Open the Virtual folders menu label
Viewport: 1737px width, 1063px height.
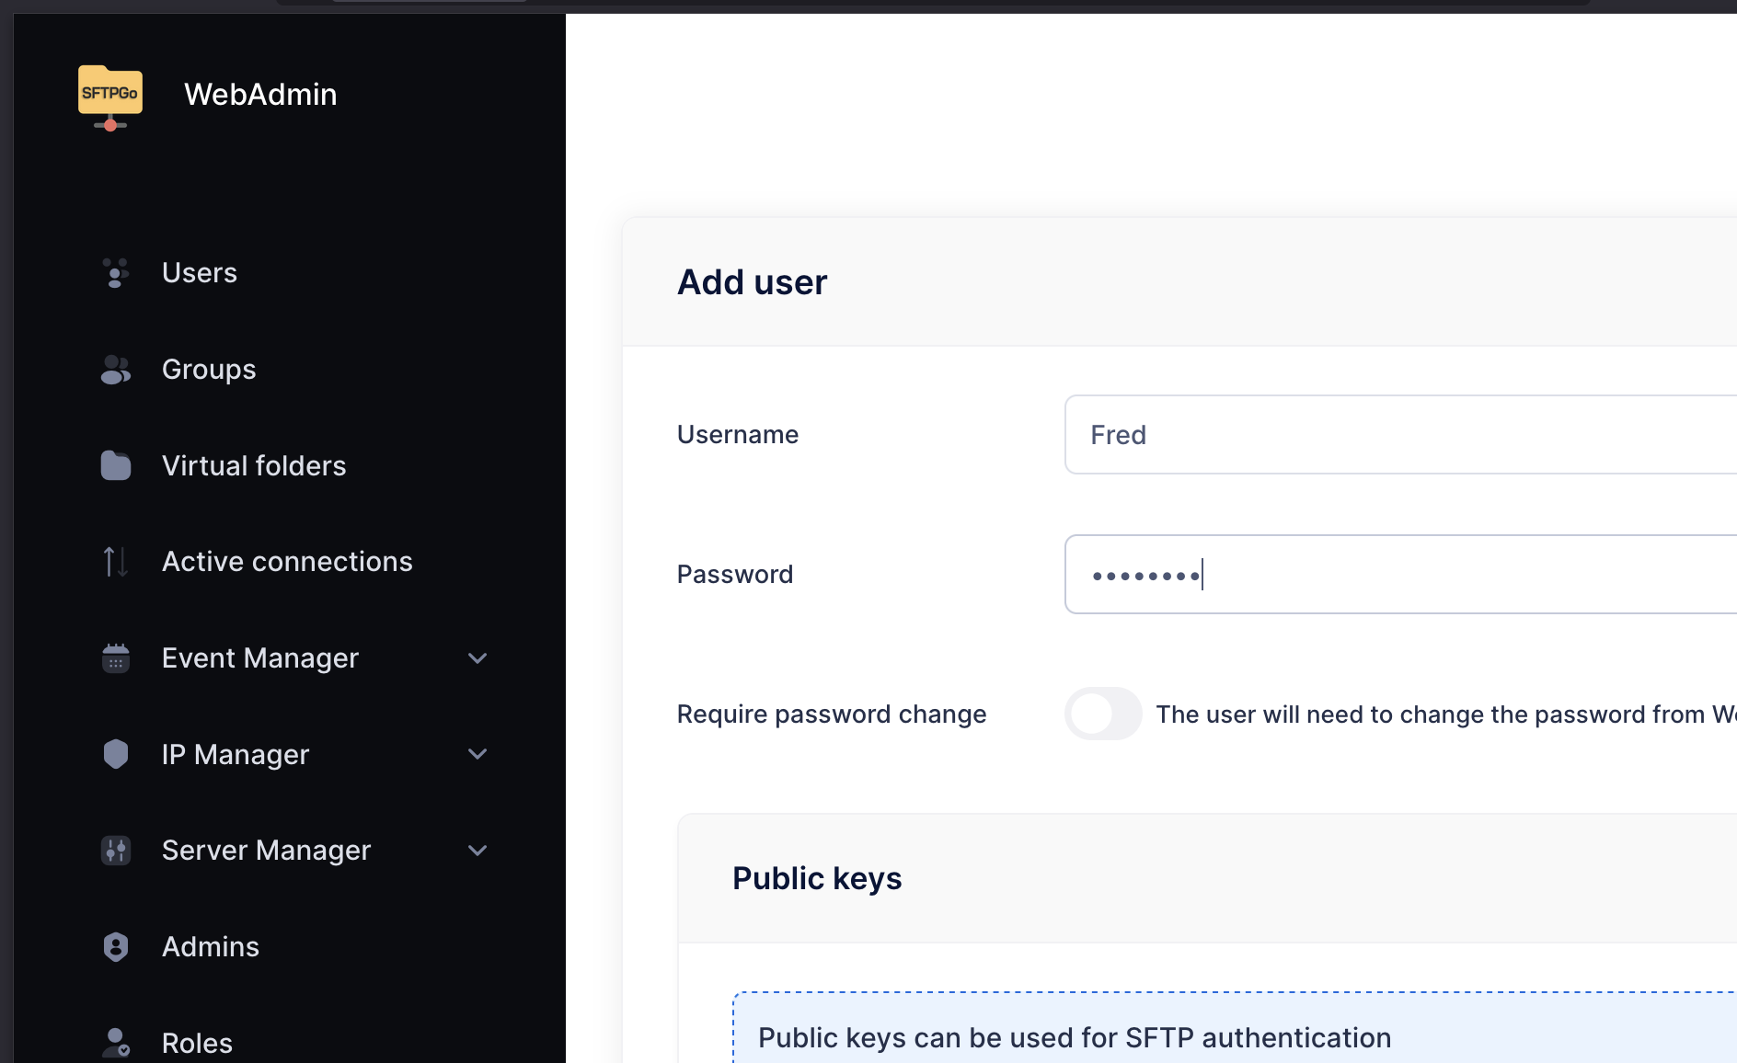coord(254,466)
